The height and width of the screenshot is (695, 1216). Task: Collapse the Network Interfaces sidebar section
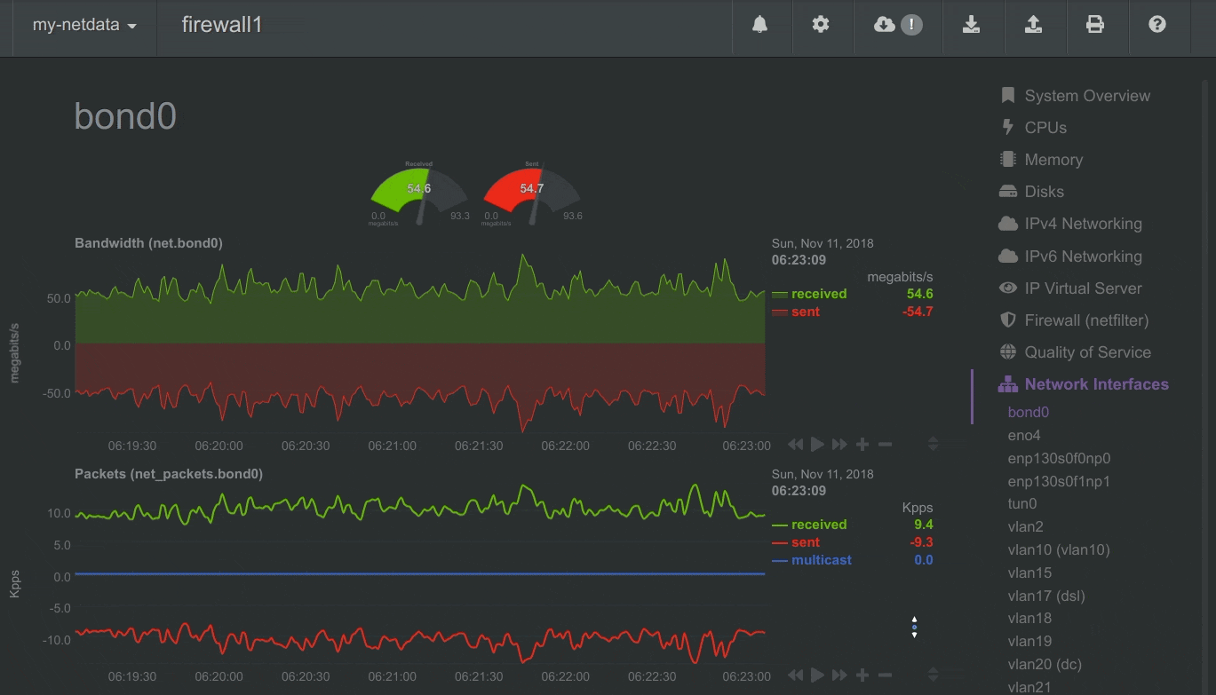(1096, 384)
